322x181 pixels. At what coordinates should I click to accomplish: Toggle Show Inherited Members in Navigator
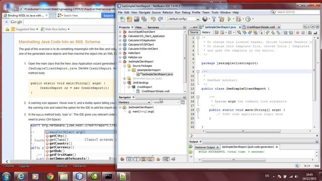coord(122,159)
